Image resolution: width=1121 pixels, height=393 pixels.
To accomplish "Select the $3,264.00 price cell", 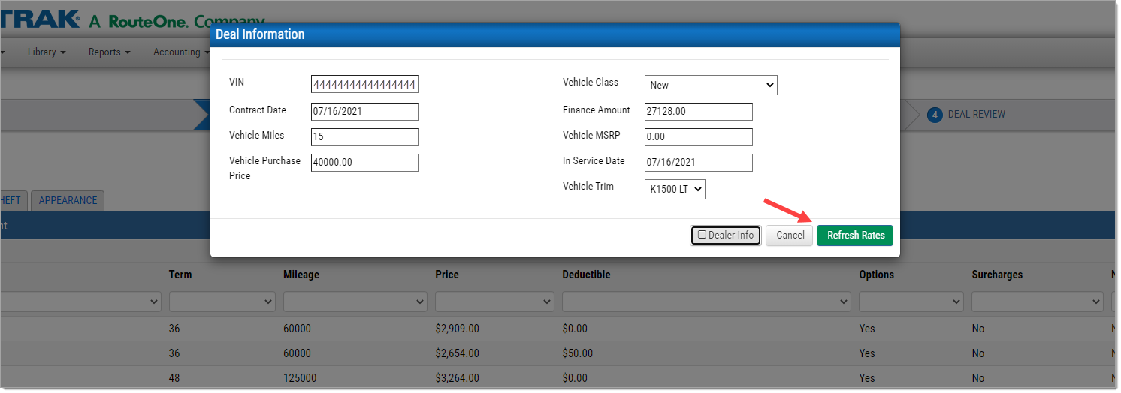I will click(x=457, y=378).
